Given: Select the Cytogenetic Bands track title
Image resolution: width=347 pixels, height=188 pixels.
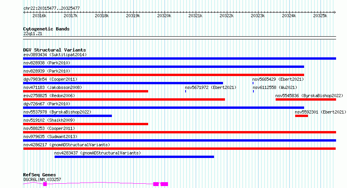Looking at the screenshot, I should point(46,29).
